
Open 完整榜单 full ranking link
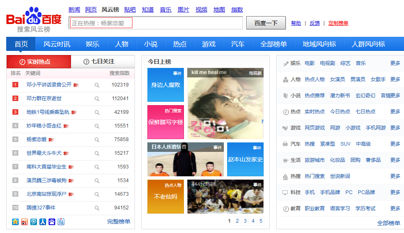click(x=119, y=221)
